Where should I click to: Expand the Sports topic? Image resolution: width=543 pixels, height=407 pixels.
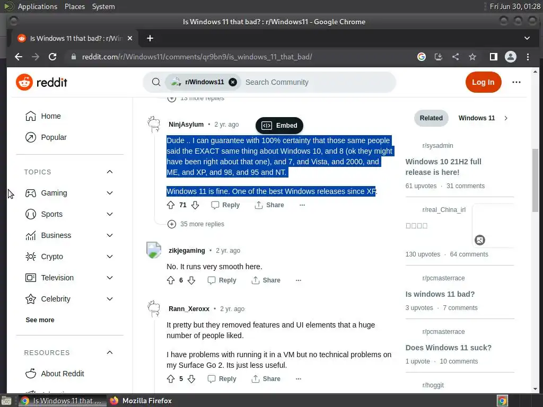tap(110, 214)
